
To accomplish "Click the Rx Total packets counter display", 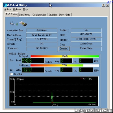I will [x=33, y=70].
